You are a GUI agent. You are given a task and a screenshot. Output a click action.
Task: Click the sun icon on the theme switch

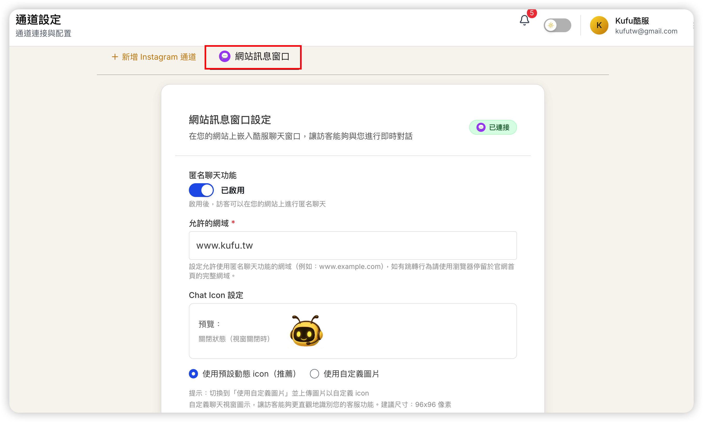point(551,25)
